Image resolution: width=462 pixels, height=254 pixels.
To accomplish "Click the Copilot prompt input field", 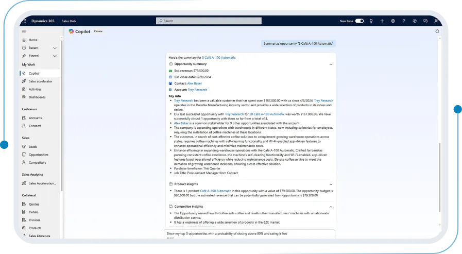I will pos(249,234).
